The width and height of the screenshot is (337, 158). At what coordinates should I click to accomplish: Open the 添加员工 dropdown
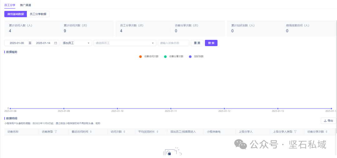coord(76,43)
